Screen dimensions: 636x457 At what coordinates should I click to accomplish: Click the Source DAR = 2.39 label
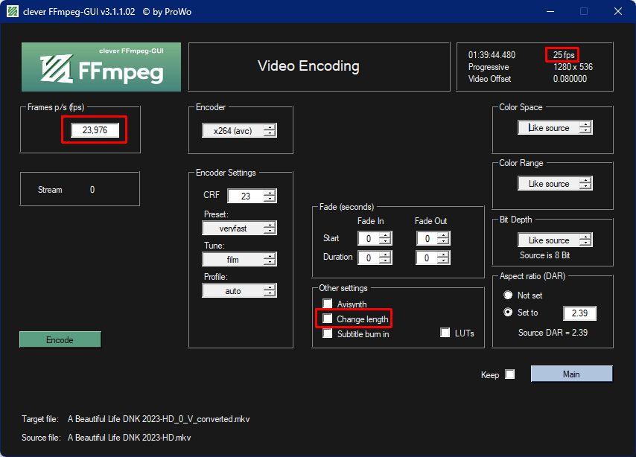tap(553, 333)
